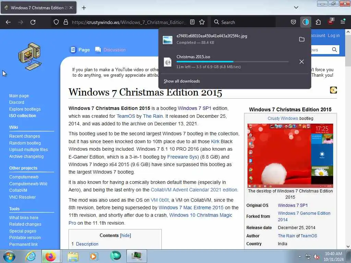Open Windows 7 Genome Edition 2014 link
This screenshot has height=263, width=351.
304,216
